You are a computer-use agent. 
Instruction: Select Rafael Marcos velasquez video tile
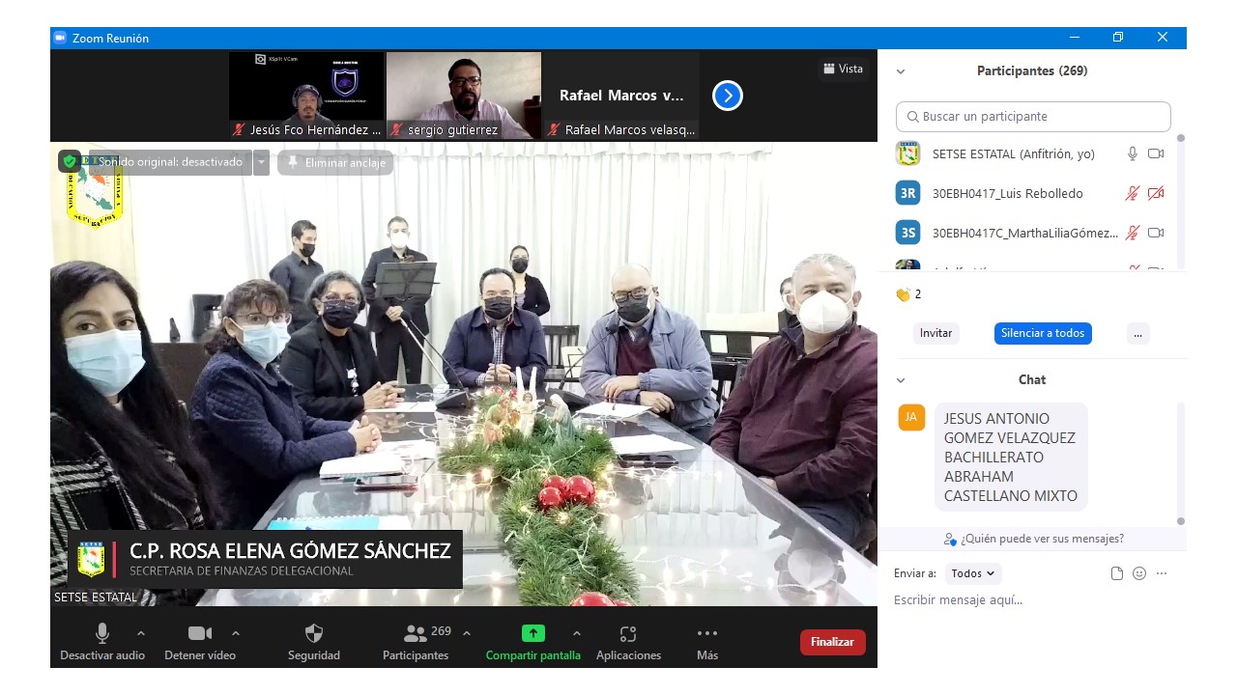621,96
